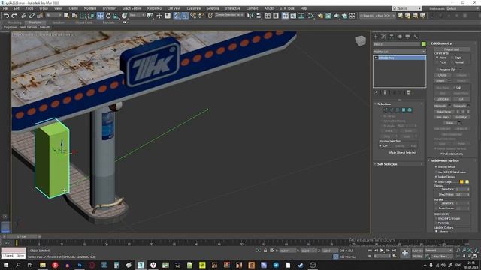The height and width of the screenshot is (270, 481).
Task: Click the Mirror tool icon
Action: coord(250,15)
